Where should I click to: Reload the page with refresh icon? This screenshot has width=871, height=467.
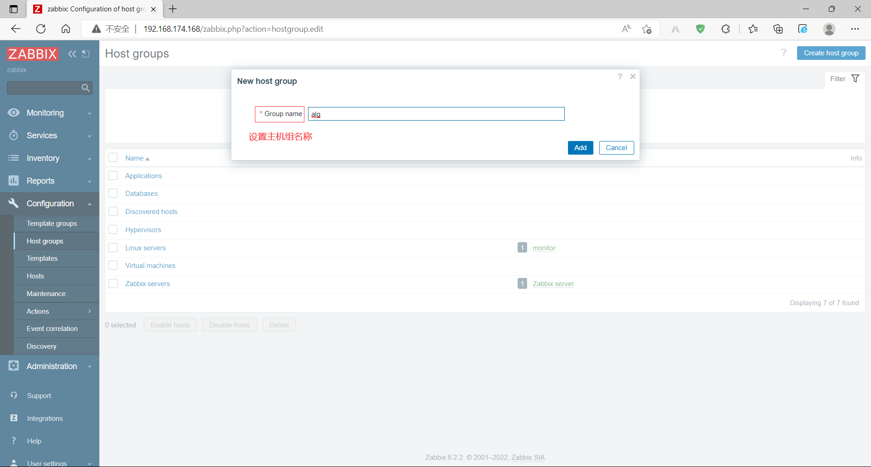[x=41, y=29]
